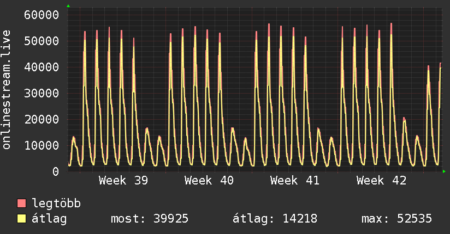Click the green arrow atop y-axis
The width and height of the screenshot is (450, 234).
click(x=68, y=6)
